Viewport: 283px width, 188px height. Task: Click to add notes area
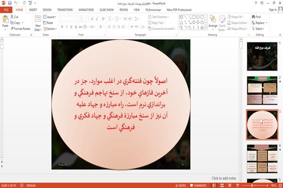coord(224,178)
